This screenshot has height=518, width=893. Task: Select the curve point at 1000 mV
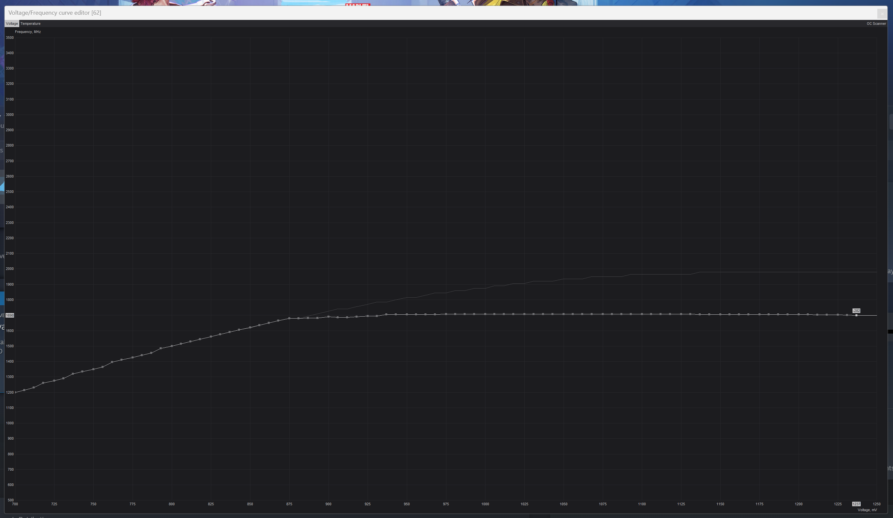(x=485, y=314)
